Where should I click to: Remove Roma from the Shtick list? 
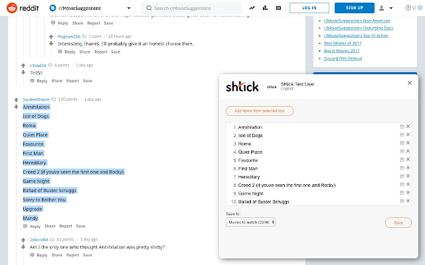408,143
